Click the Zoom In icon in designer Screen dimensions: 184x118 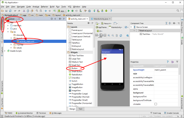[x=109, y=35]
